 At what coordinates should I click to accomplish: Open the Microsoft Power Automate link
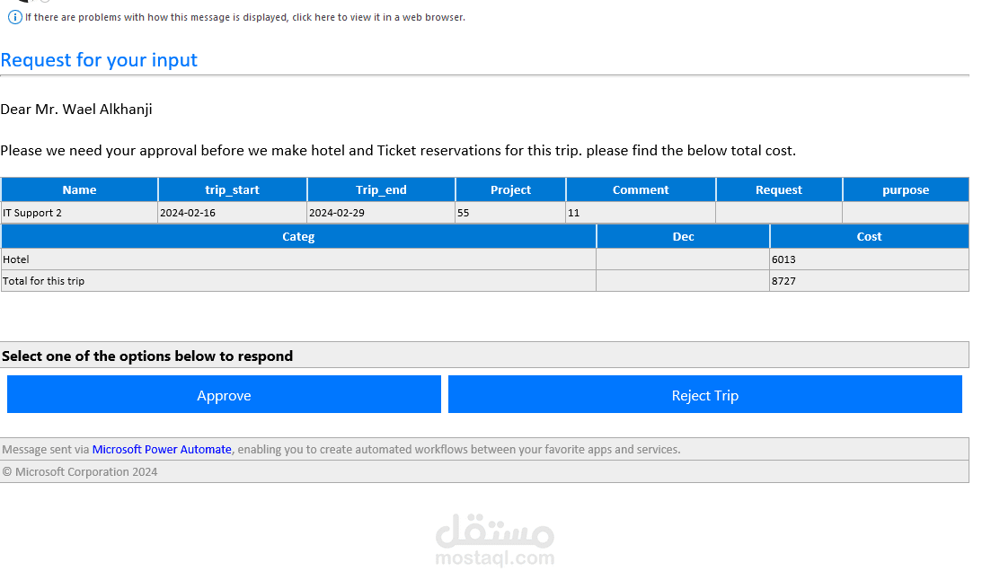162,449
